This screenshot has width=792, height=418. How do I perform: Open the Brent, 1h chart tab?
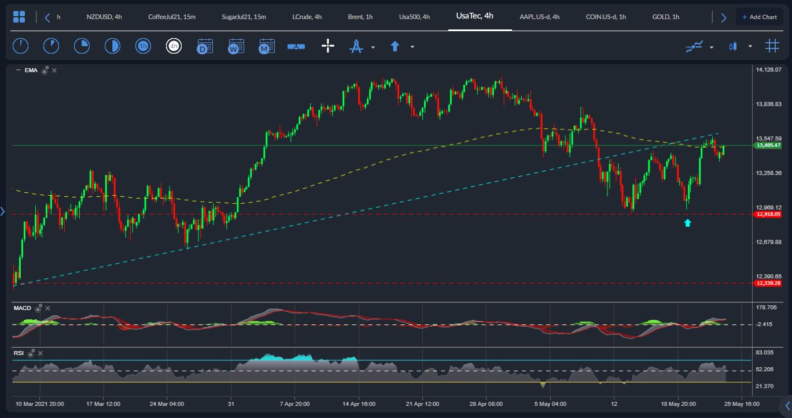pos(360,17)
